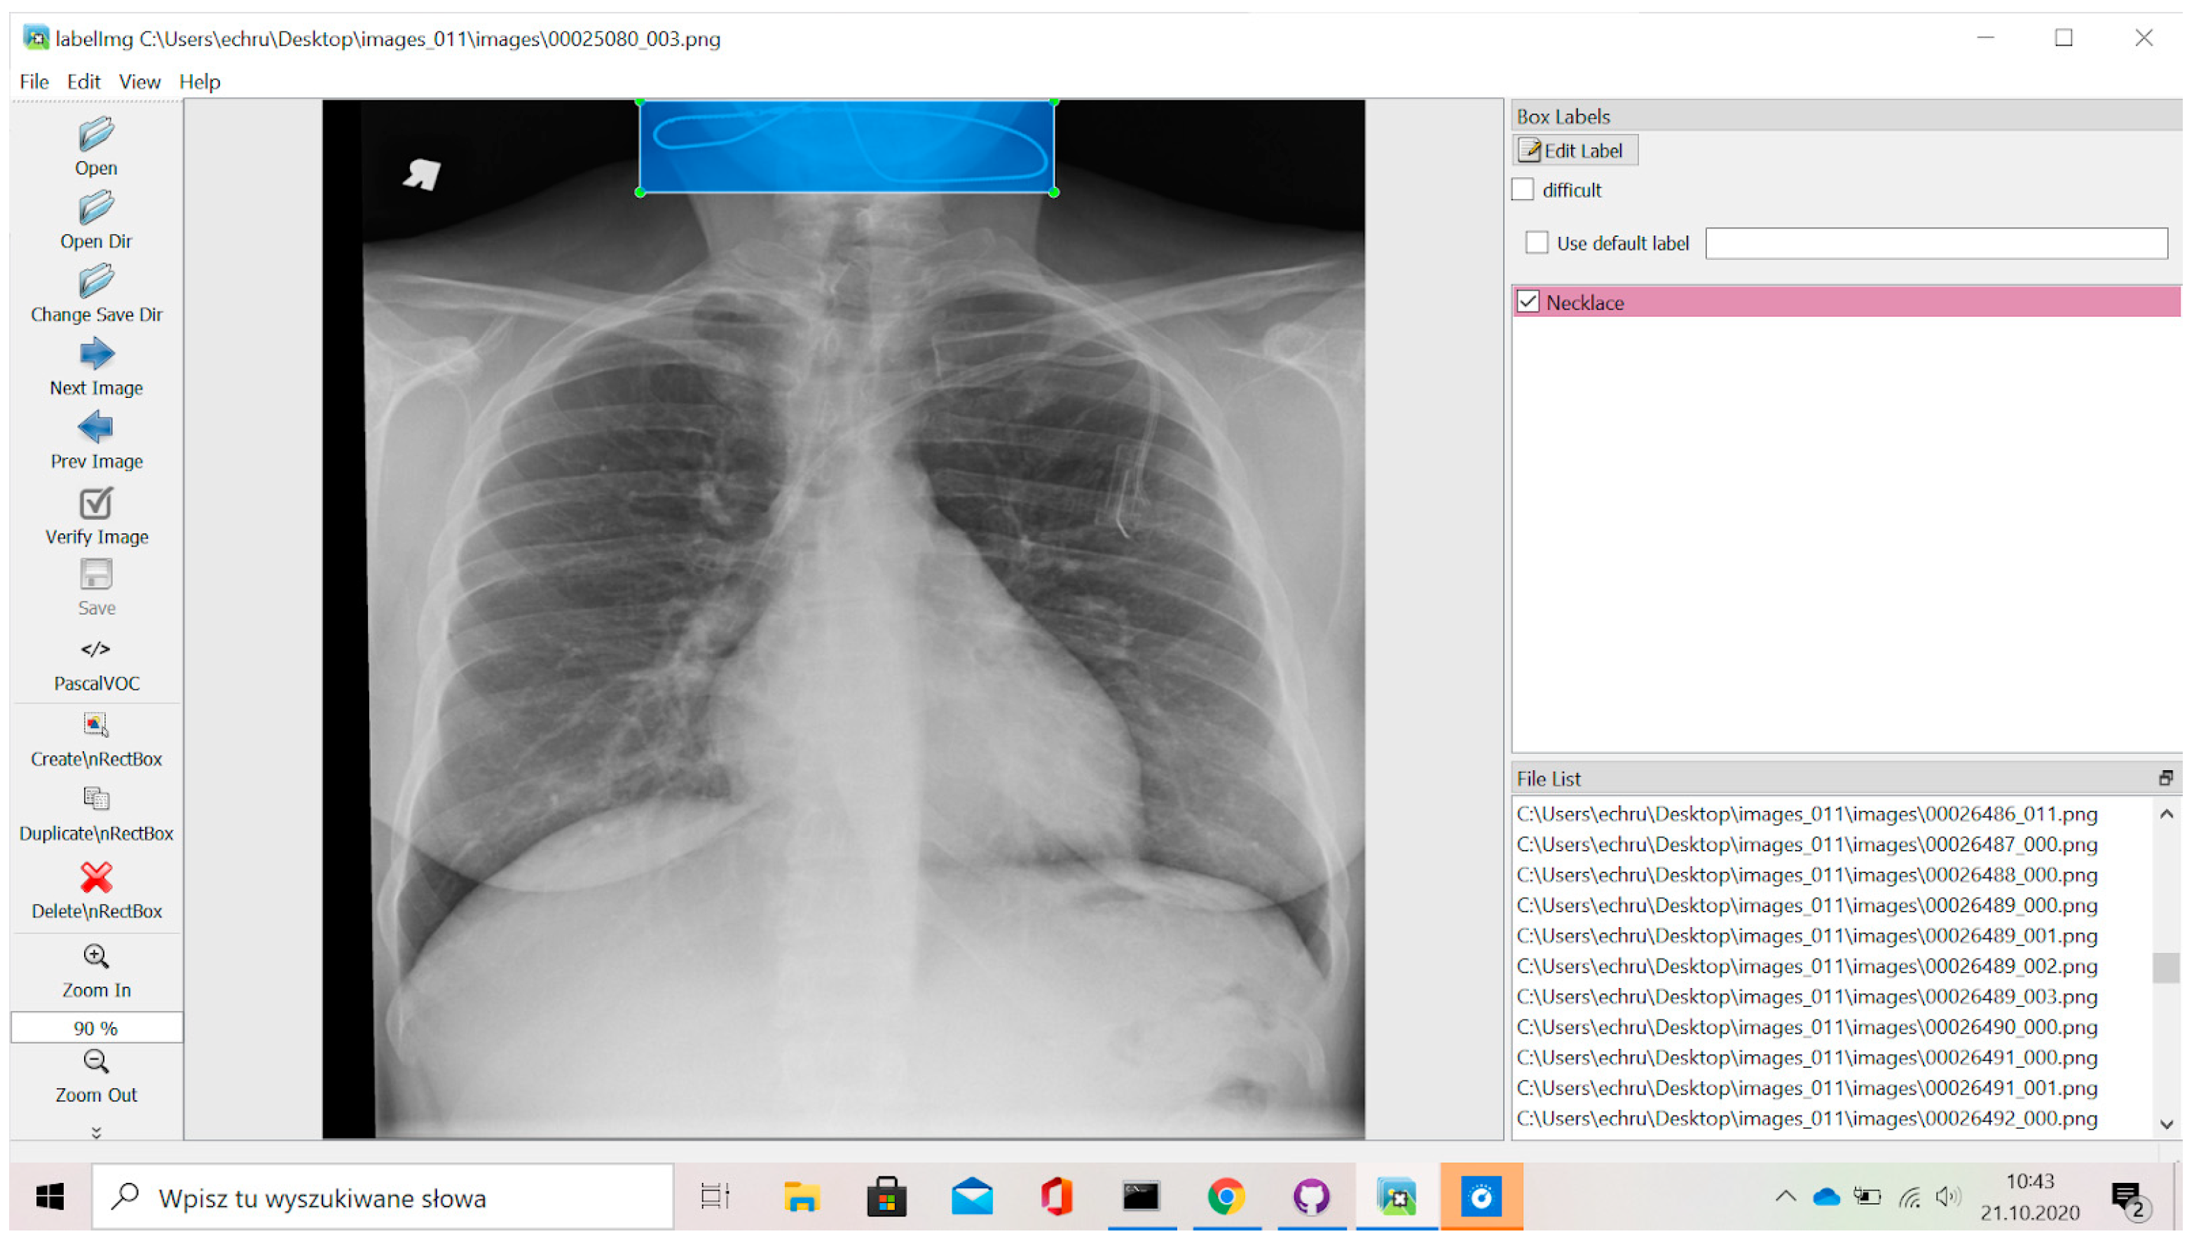Viewport: 2201px width, 1248px height.
Task: Switch annotation format via PascalVOC button
Action: coord(96,666)
